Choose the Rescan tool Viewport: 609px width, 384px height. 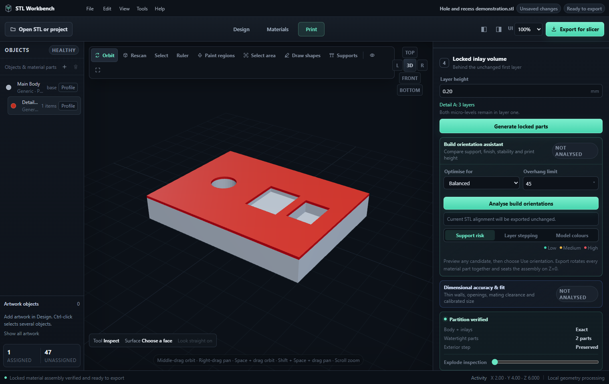point(135,55)
